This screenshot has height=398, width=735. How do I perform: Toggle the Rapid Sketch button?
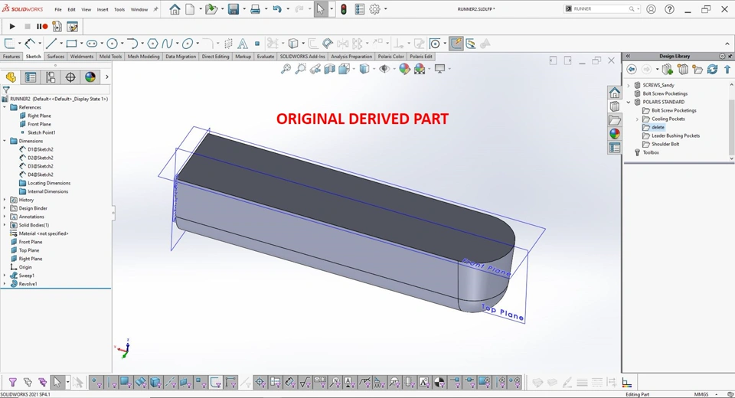point(456,44)
